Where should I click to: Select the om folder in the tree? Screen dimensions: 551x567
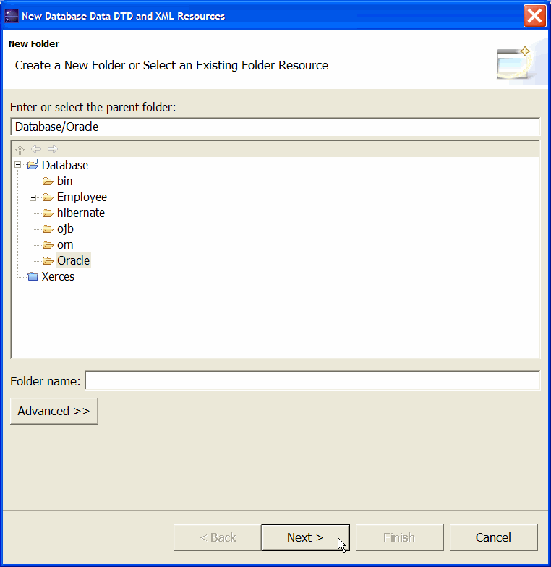pyautogui.click(x=65, y=244)
